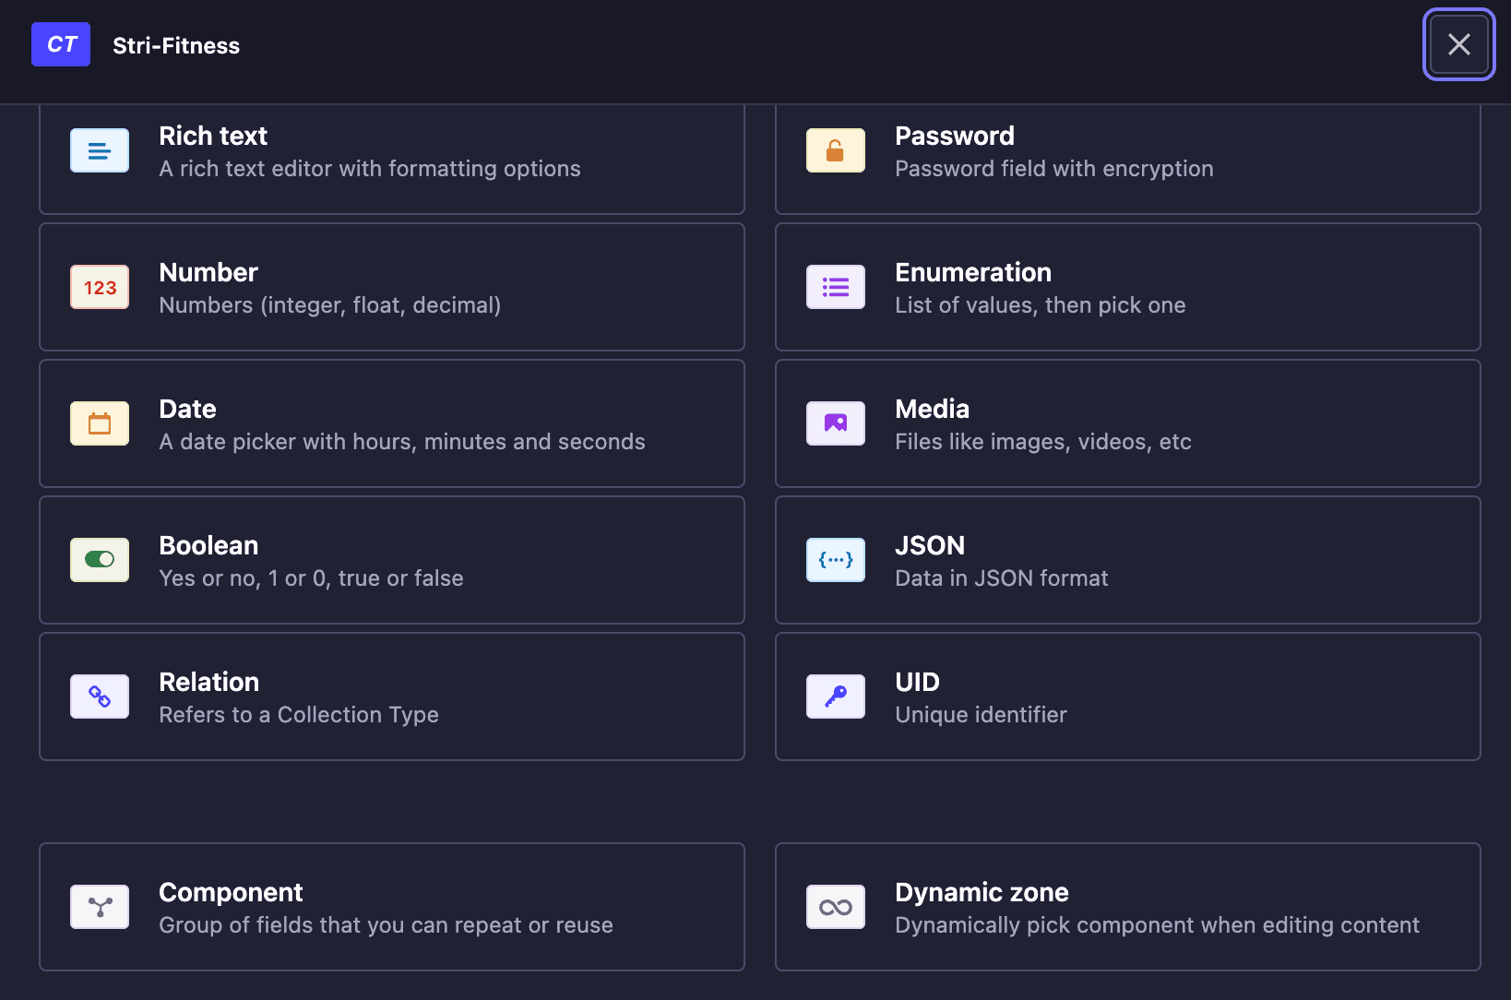This screenshot has height=1000, width=1511.
Task: Click 'Yes or no, 1 or 0' description
Action: [311, 578]
